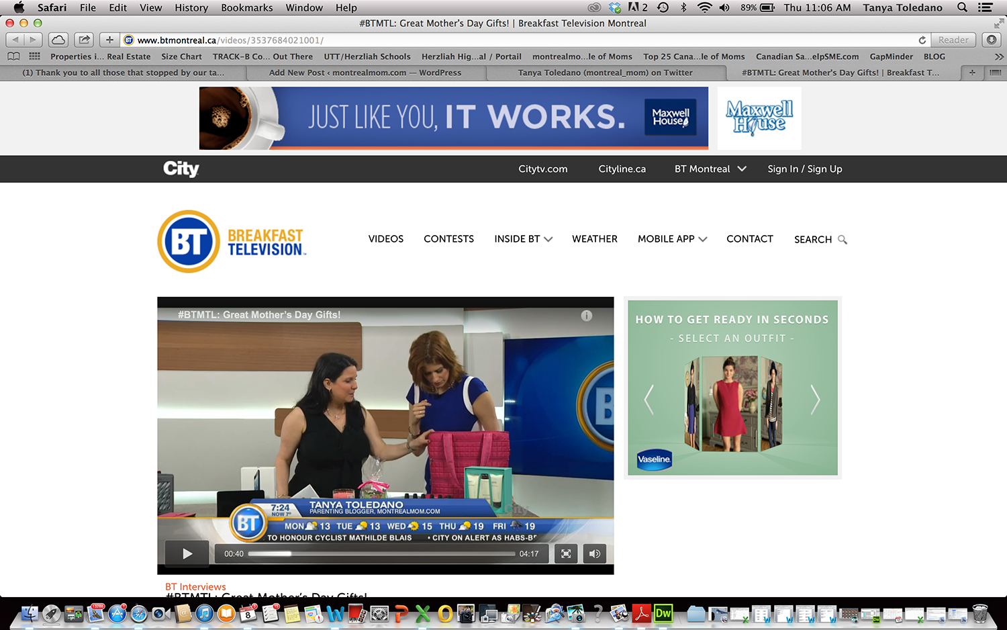The height and width of the screenshot is (630, 1007).
Task: Open the Top Sites grid icon
Action: pyautogui.click(x=34, y=56)
